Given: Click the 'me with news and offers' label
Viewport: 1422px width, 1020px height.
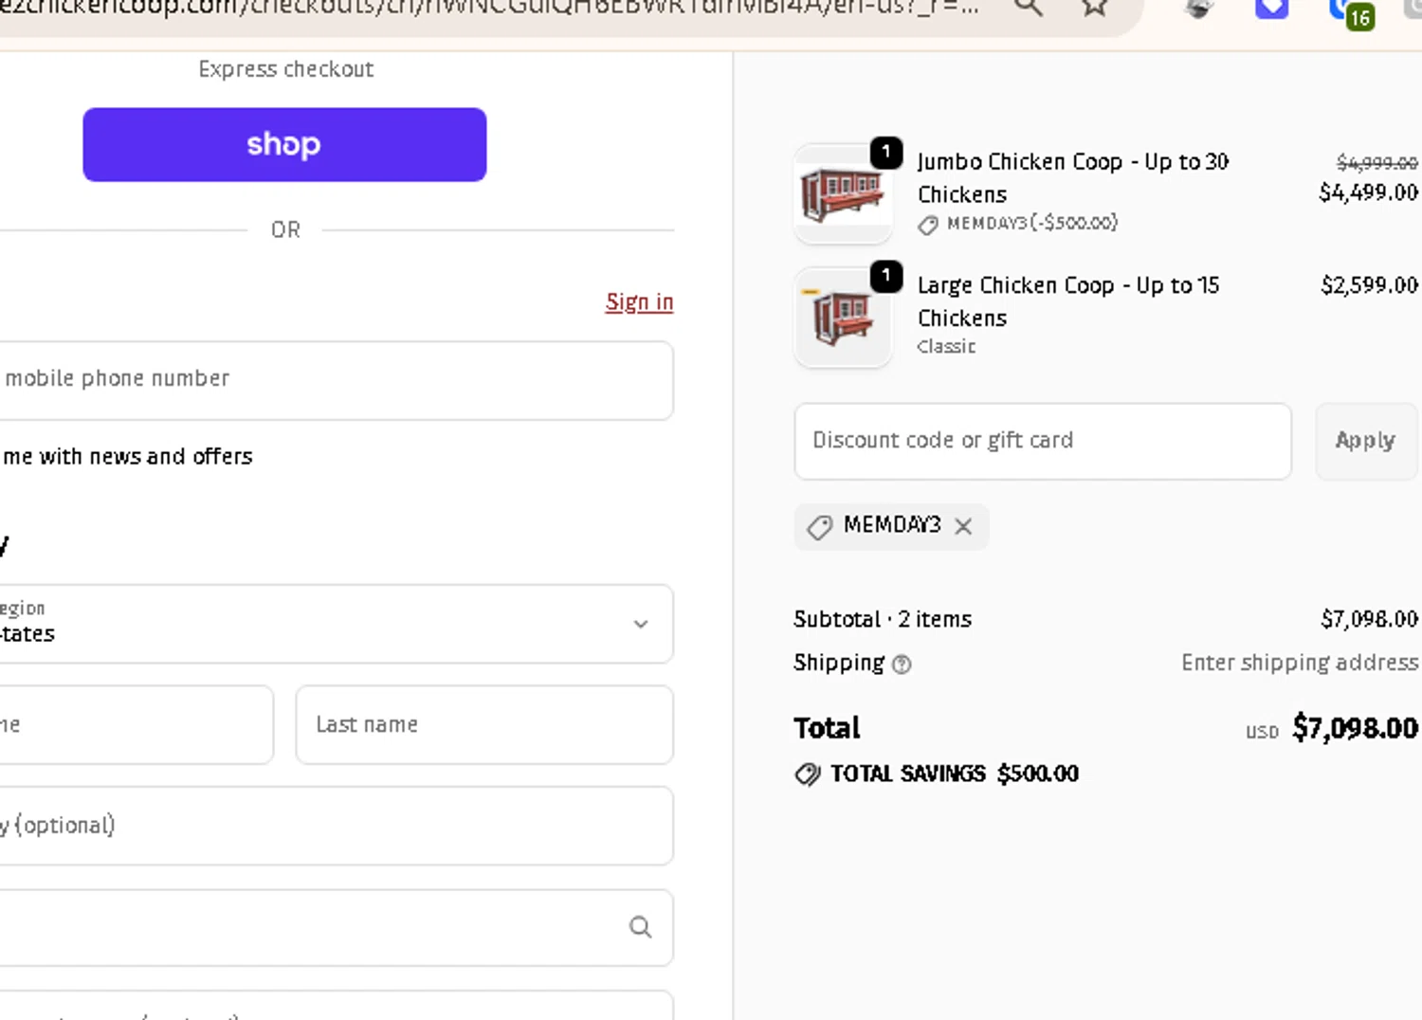Looking at the screenshot, I should (127, 457).
